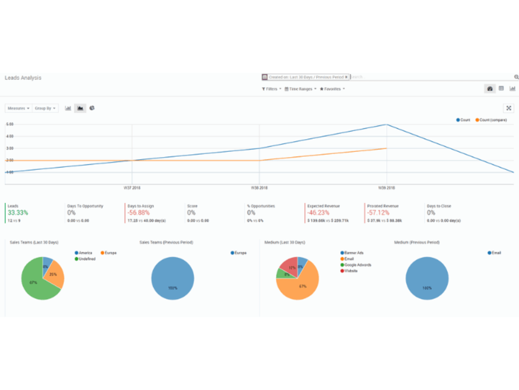Click the green 67% Undefined pie slice
The width and height of the screenshot is (519, 390).
click(32, 283)
